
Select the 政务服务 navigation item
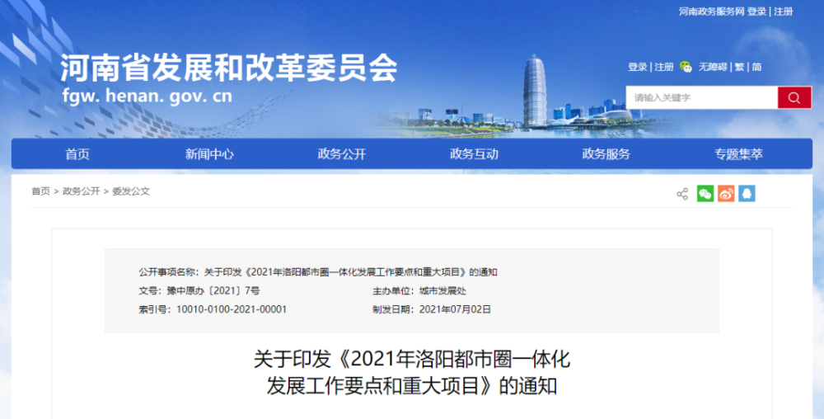tap(606, 154)
